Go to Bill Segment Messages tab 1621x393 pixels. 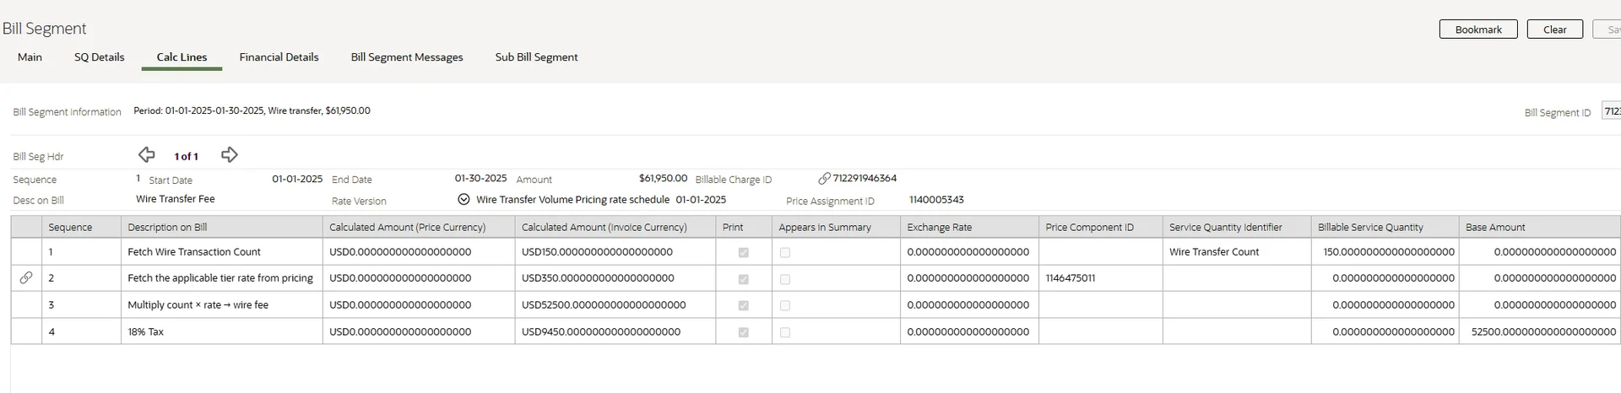407,57
